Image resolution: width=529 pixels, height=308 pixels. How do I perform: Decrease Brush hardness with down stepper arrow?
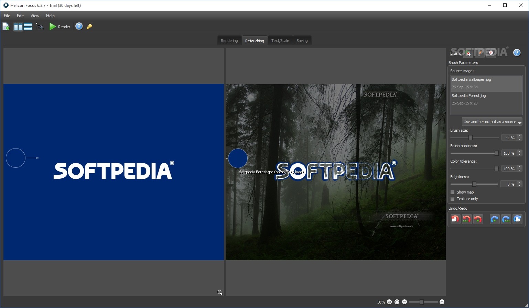(x=520, y=155)
